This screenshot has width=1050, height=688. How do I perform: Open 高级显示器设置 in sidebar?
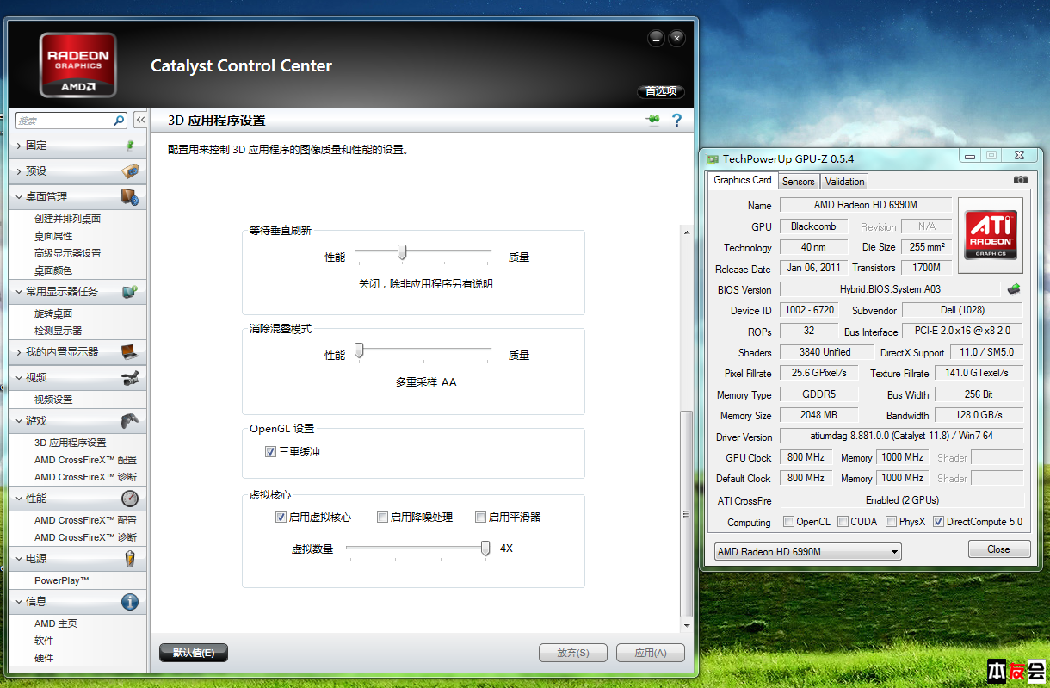pos(67,253)
